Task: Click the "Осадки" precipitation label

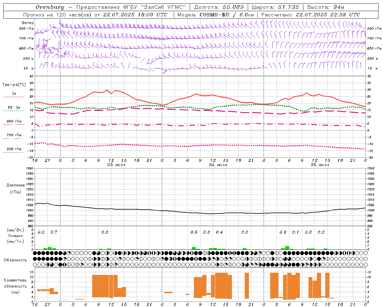Action: pos(16,236)
